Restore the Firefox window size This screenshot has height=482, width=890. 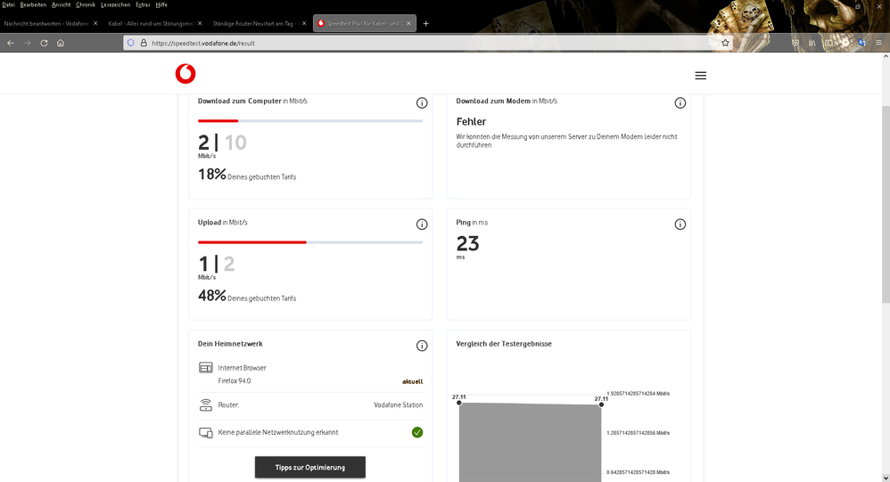coord(858,7)
